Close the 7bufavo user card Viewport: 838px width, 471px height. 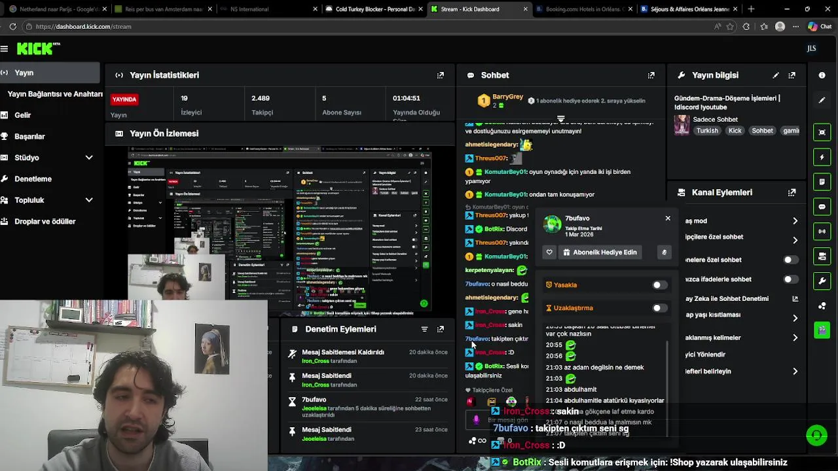click(x=668, y=218)
